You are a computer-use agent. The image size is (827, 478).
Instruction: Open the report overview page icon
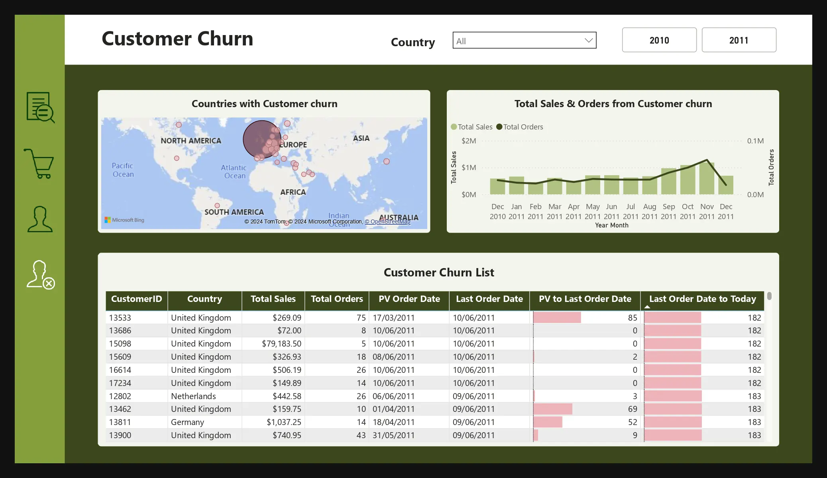point(40,107)
